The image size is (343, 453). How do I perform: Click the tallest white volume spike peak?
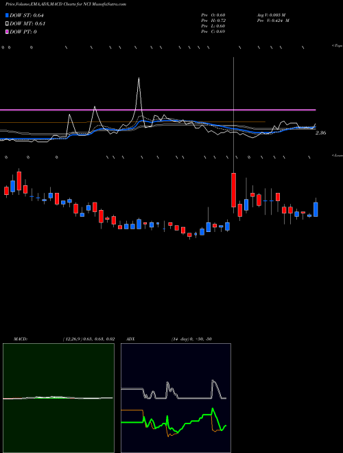point(139,78)
